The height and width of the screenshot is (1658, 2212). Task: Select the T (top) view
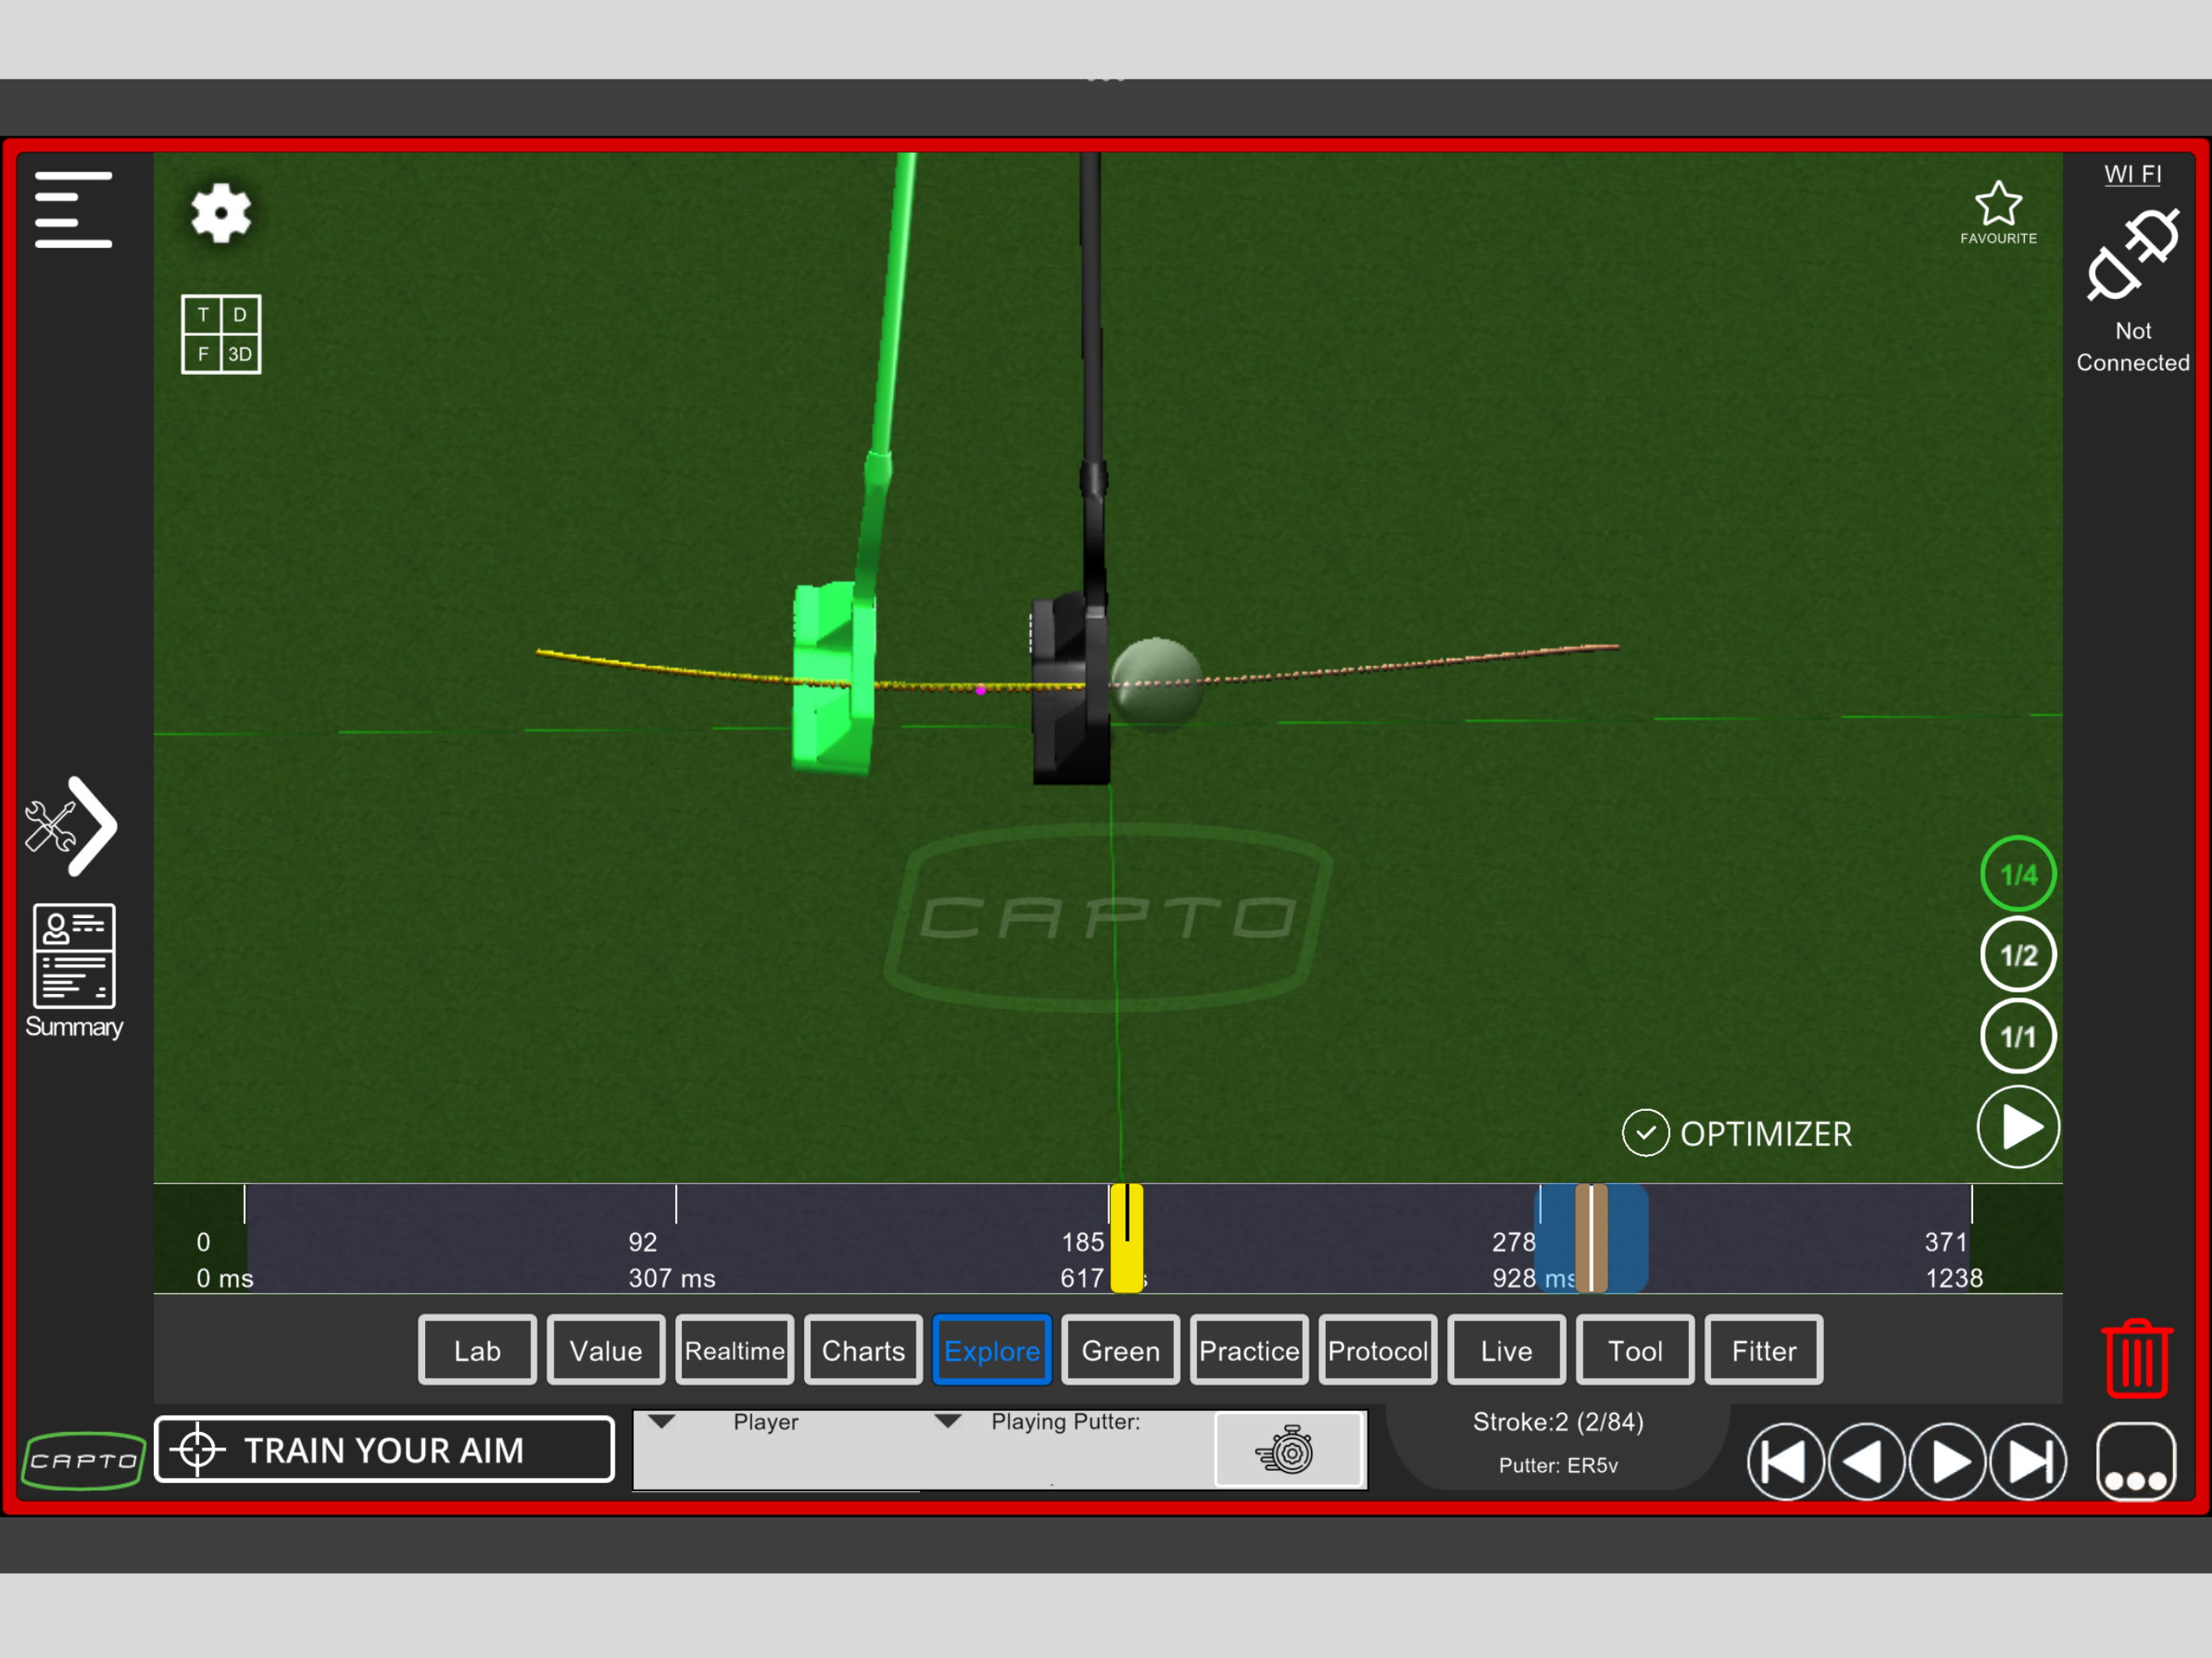coord(202,315)
